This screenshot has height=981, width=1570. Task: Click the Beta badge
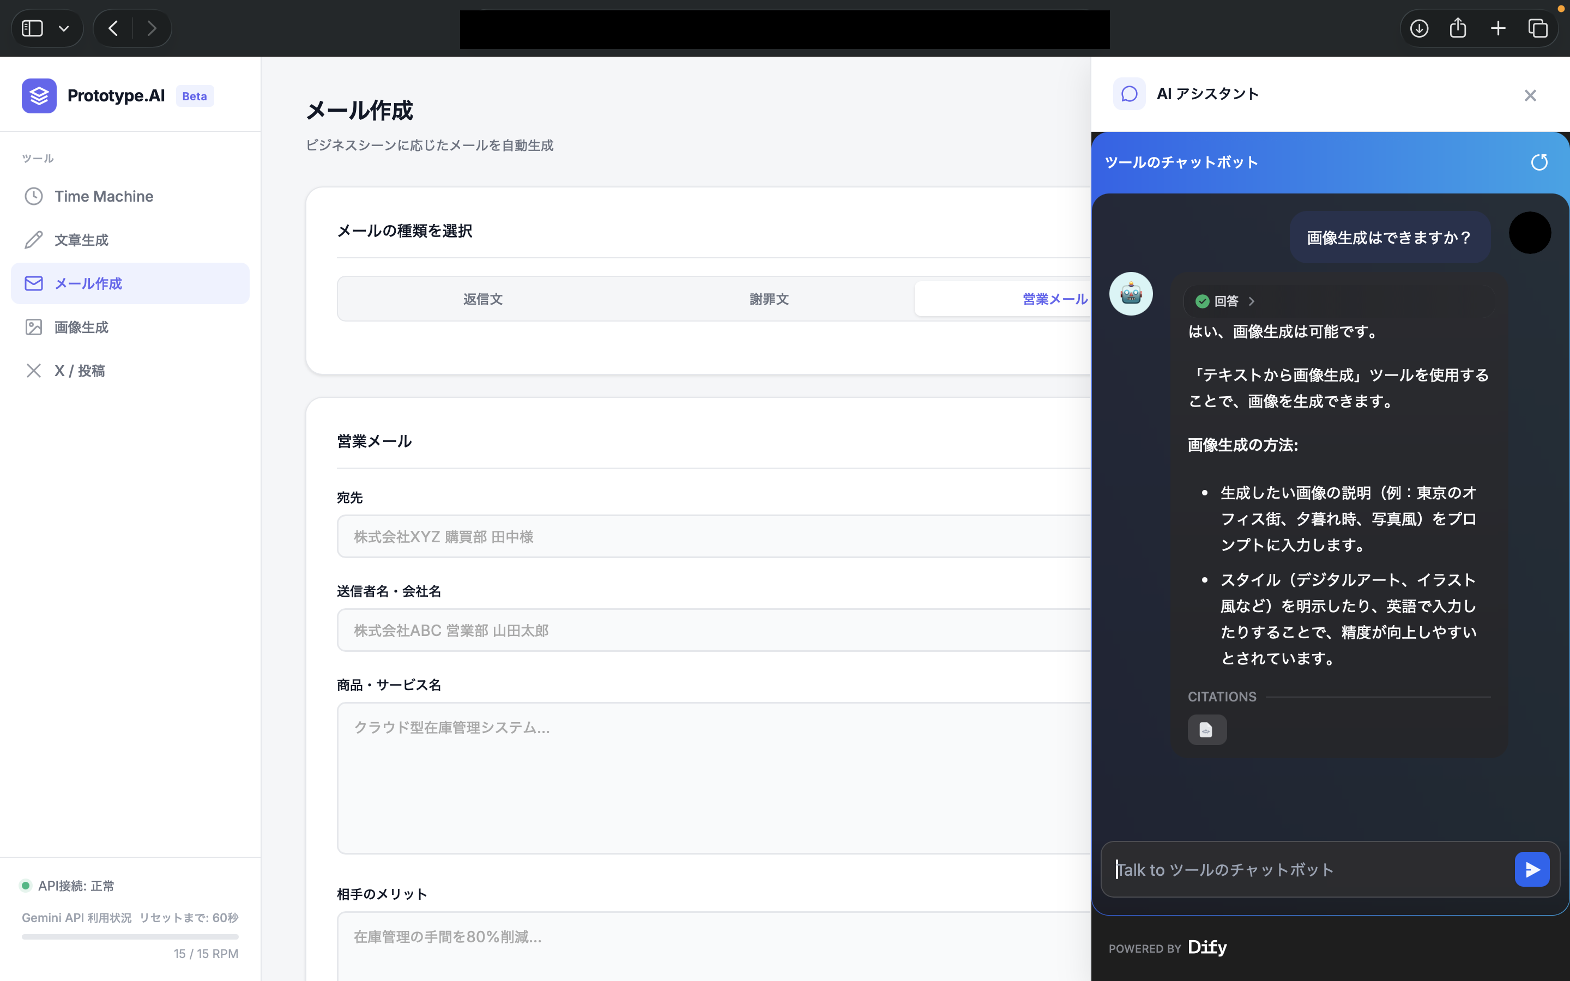click(x=195, y=96)
